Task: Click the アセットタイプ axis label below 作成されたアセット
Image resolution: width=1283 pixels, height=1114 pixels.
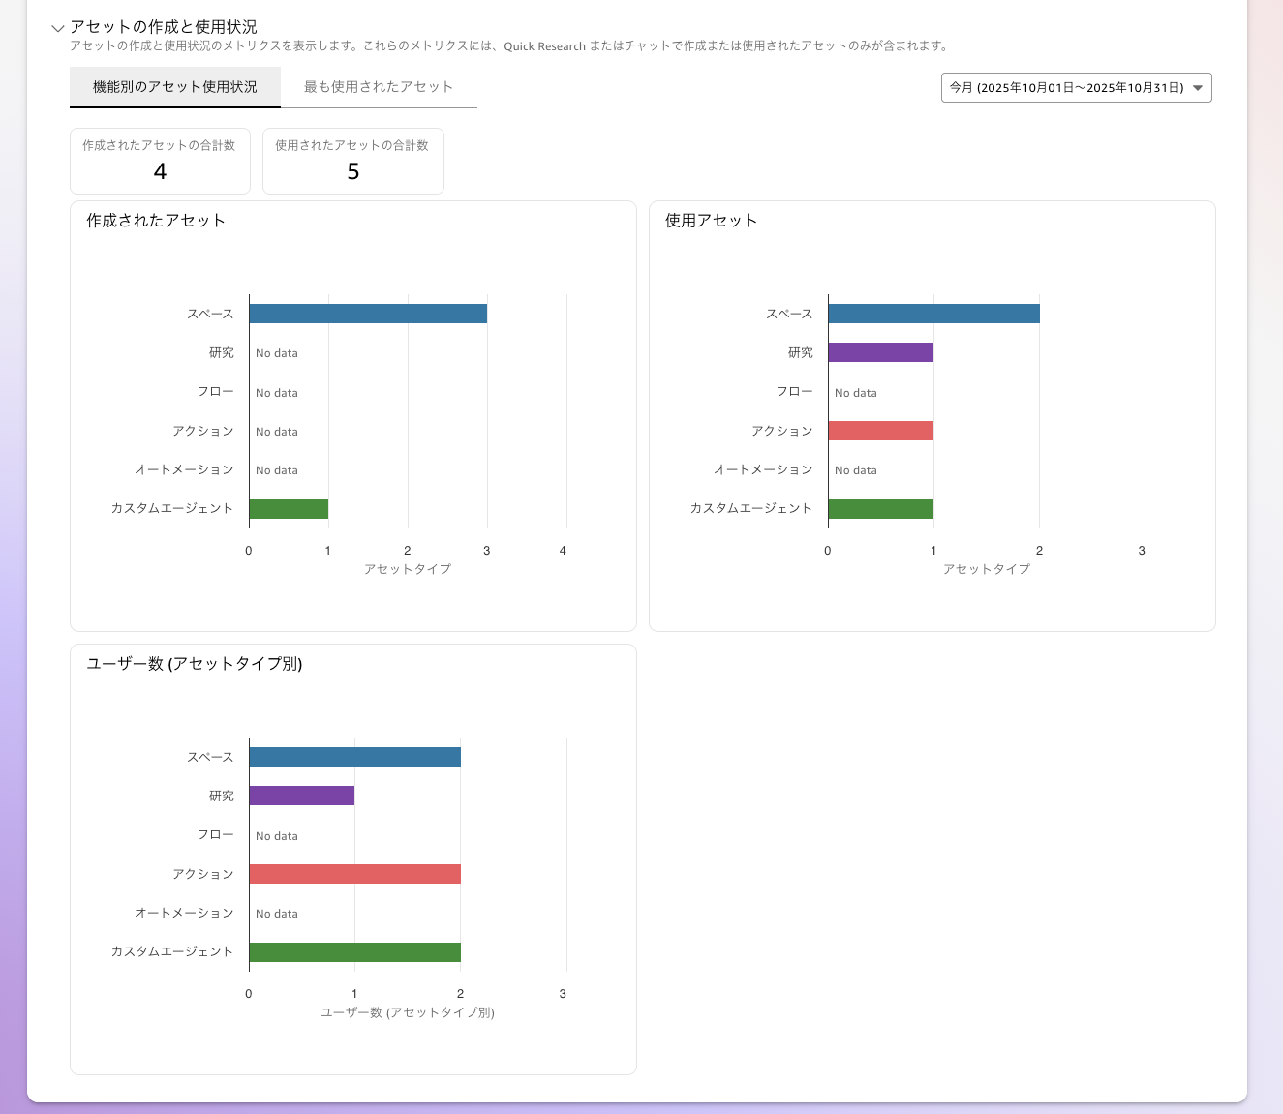Action: (407, 569)
